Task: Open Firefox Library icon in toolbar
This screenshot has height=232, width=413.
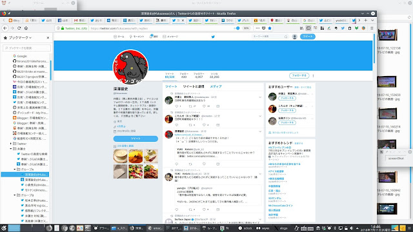Action: tap(301, 28)
